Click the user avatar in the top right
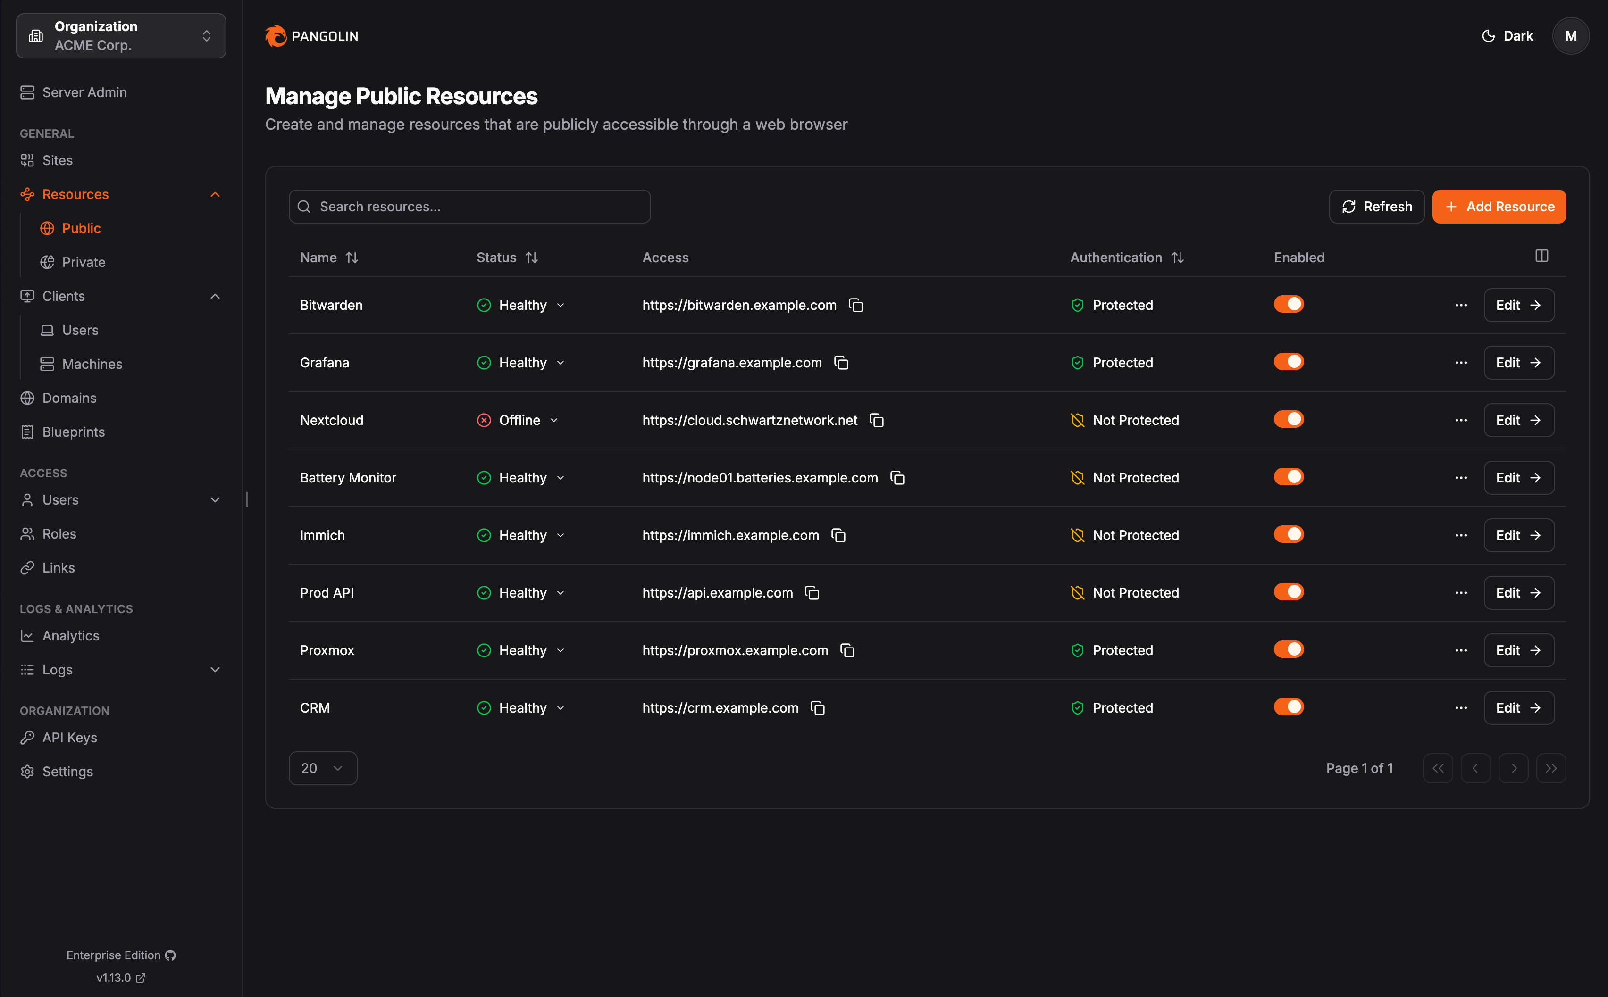This screenshot has width=1608, height=997. [1570, 36]
